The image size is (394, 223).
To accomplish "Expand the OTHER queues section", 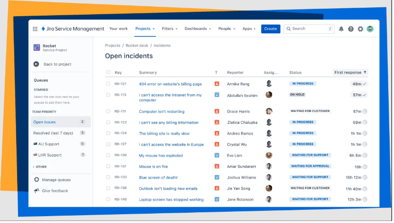I will coord(41,167).
